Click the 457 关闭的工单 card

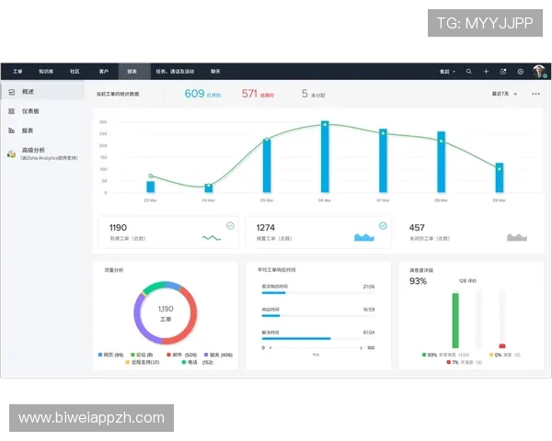click(x=470, y=232)
